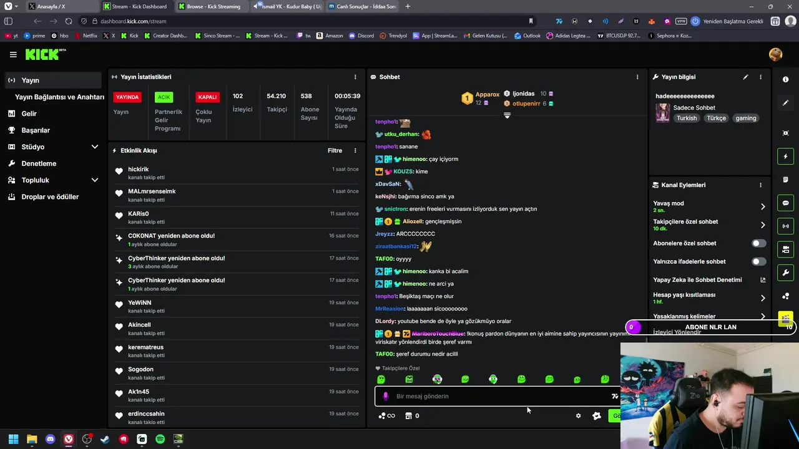Open Kanal Eylemleri panel three-dot menu
The width and height of the screenshot is (799, 449).
click(x=760, y=185)
